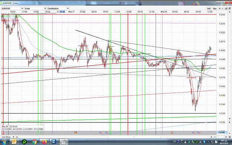Click the horizontal scrollbar thumb
This screenshot has height=145, width=232.
134,137
